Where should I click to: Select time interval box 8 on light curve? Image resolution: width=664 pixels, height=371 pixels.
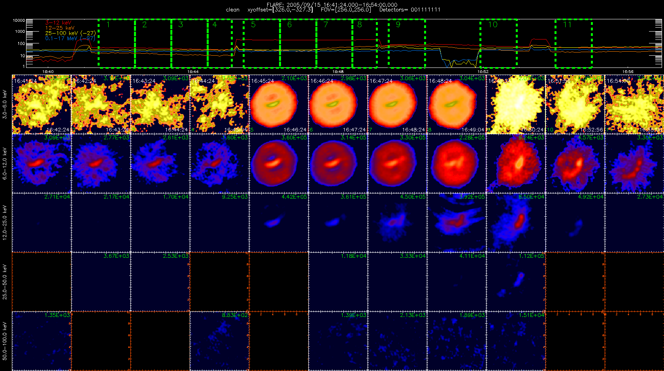click(364, 43)
